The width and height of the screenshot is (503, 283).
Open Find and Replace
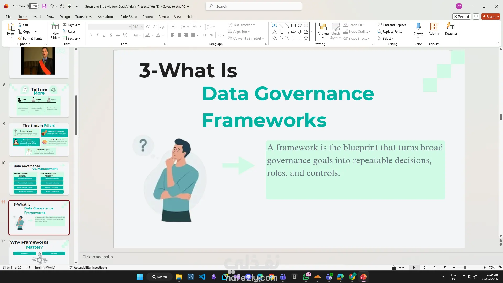coord(392,25)
